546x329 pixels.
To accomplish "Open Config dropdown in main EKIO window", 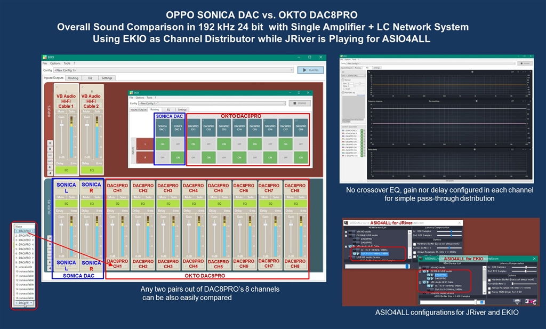I will 173,70.
